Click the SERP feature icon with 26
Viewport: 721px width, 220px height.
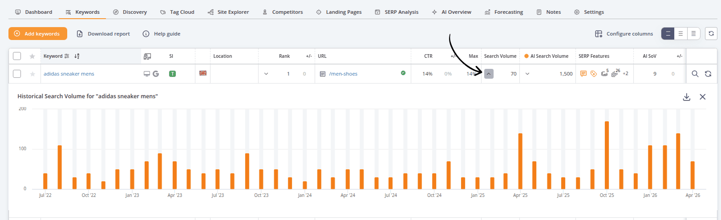pos(616,73)
